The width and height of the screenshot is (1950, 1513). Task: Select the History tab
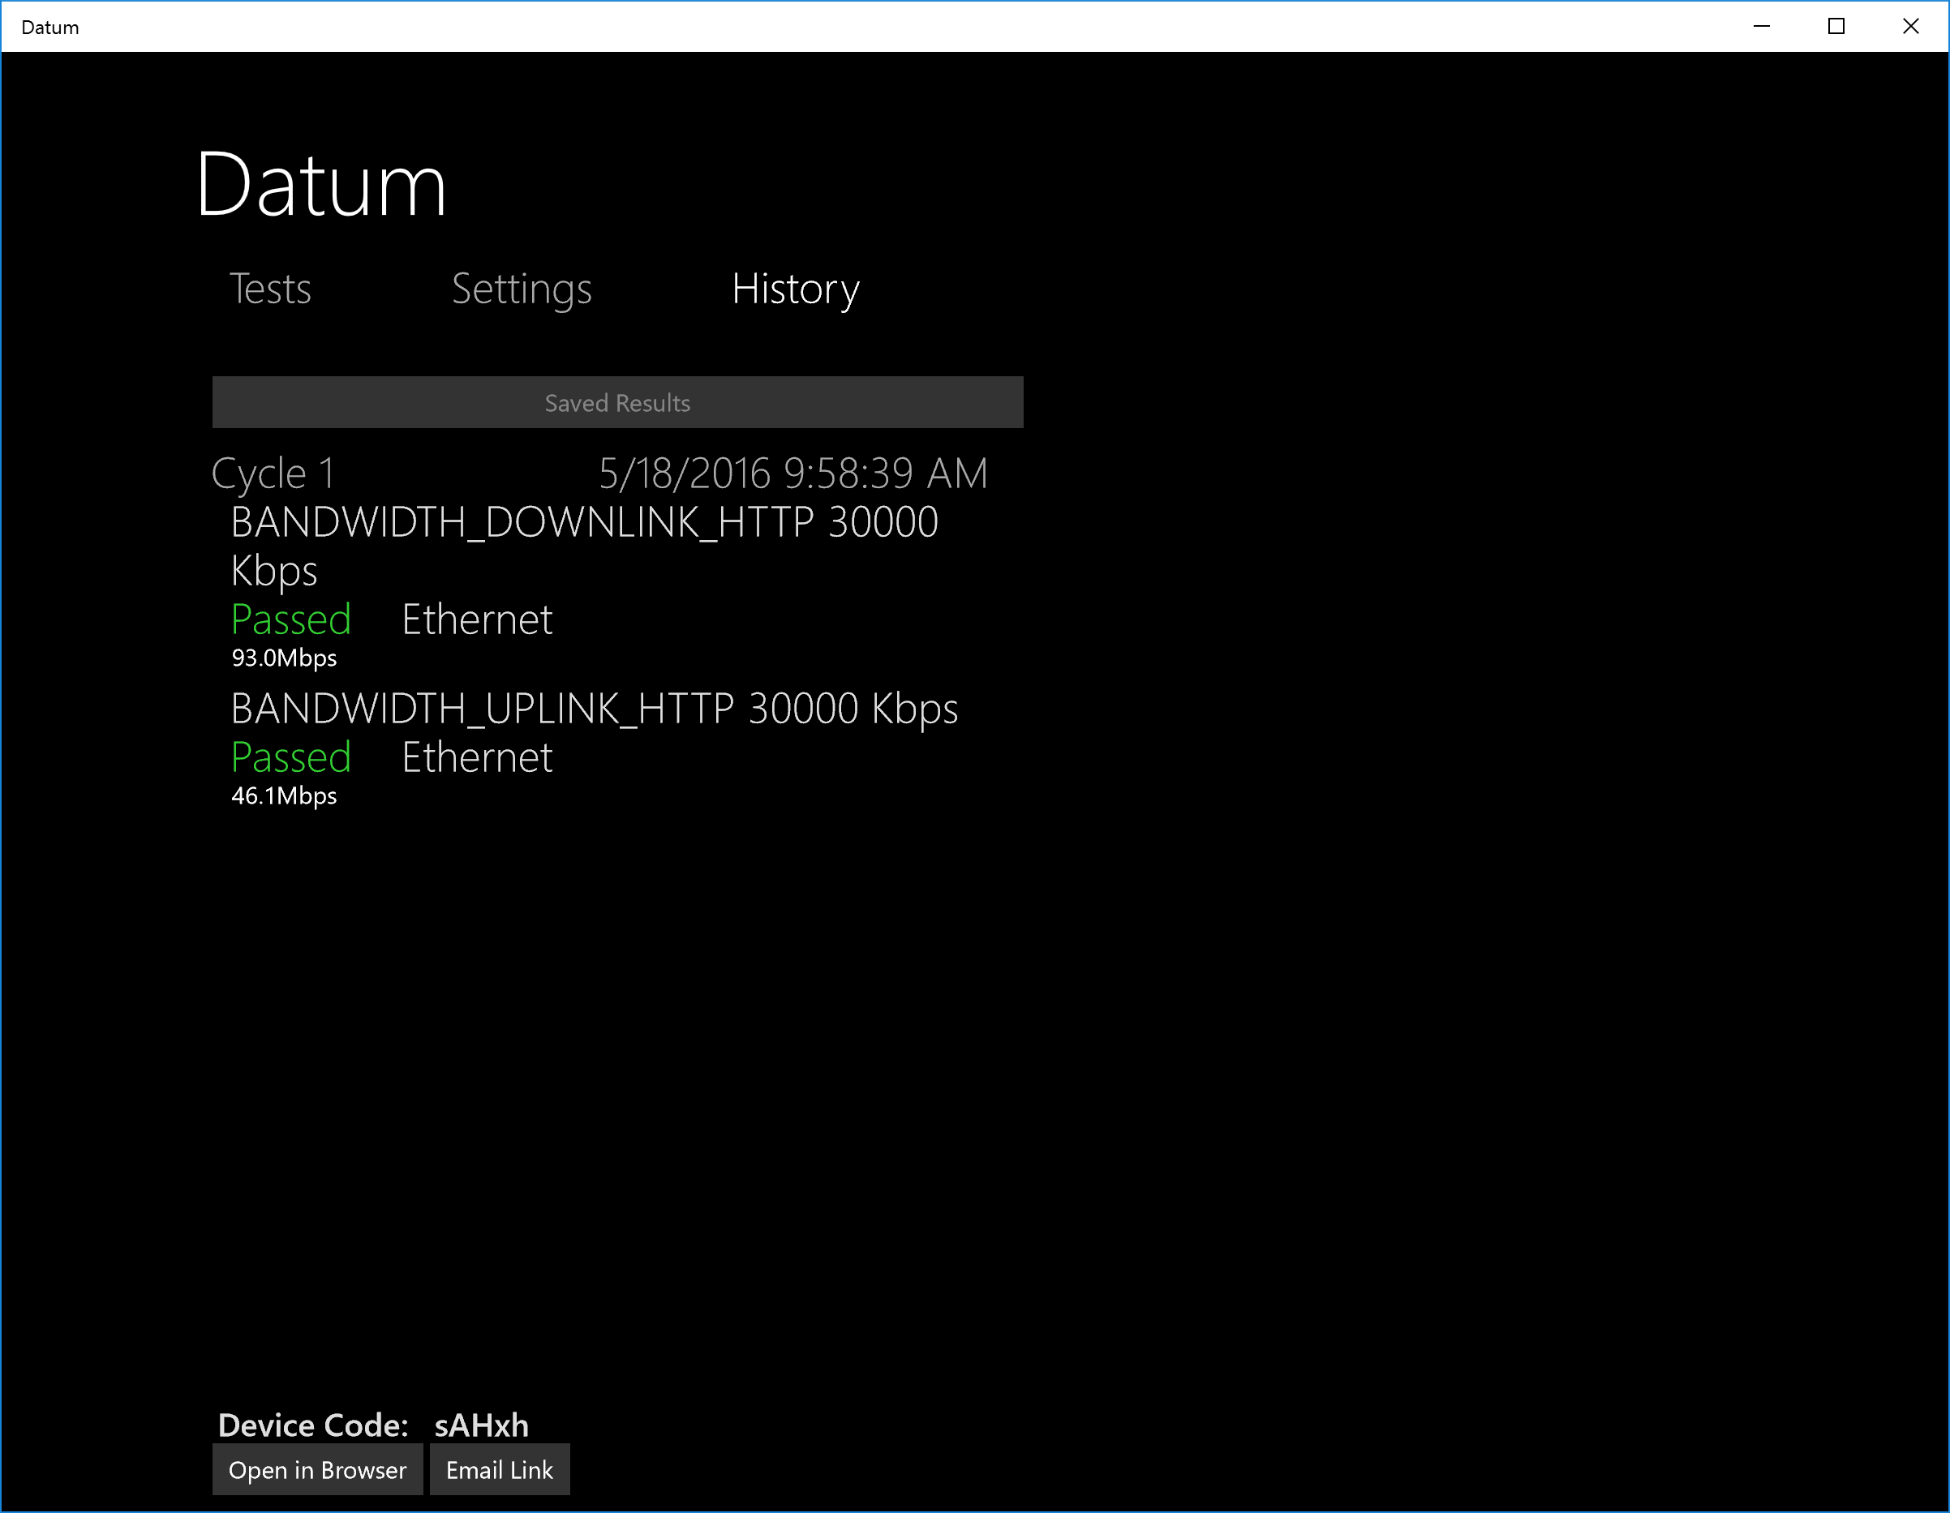[x=795, y=289]
